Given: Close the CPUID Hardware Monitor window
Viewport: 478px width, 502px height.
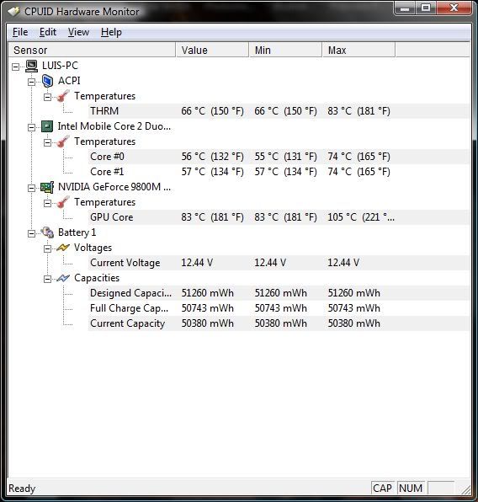Looking at the screenshot, I should coord(454,8).
